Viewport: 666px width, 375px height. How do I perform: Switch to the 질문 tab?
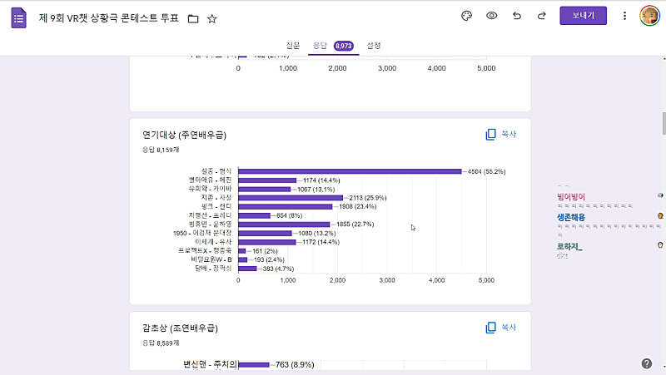point(292,45)
